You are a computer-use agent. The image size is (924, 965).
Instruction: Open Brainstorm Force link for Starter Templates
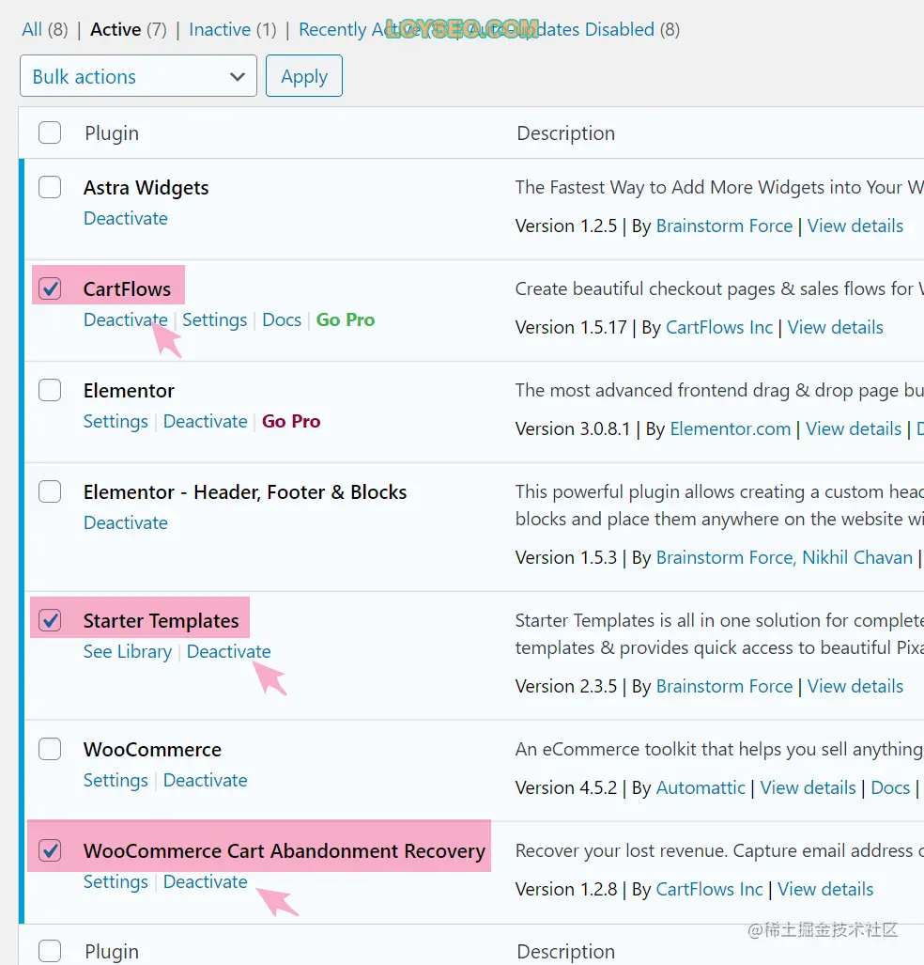(724, 686)
